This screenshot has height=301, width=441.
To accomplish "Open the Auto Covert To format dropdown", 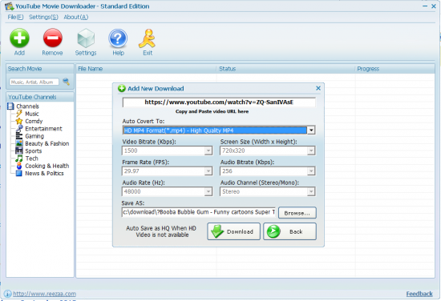I will tap(311, 130).
